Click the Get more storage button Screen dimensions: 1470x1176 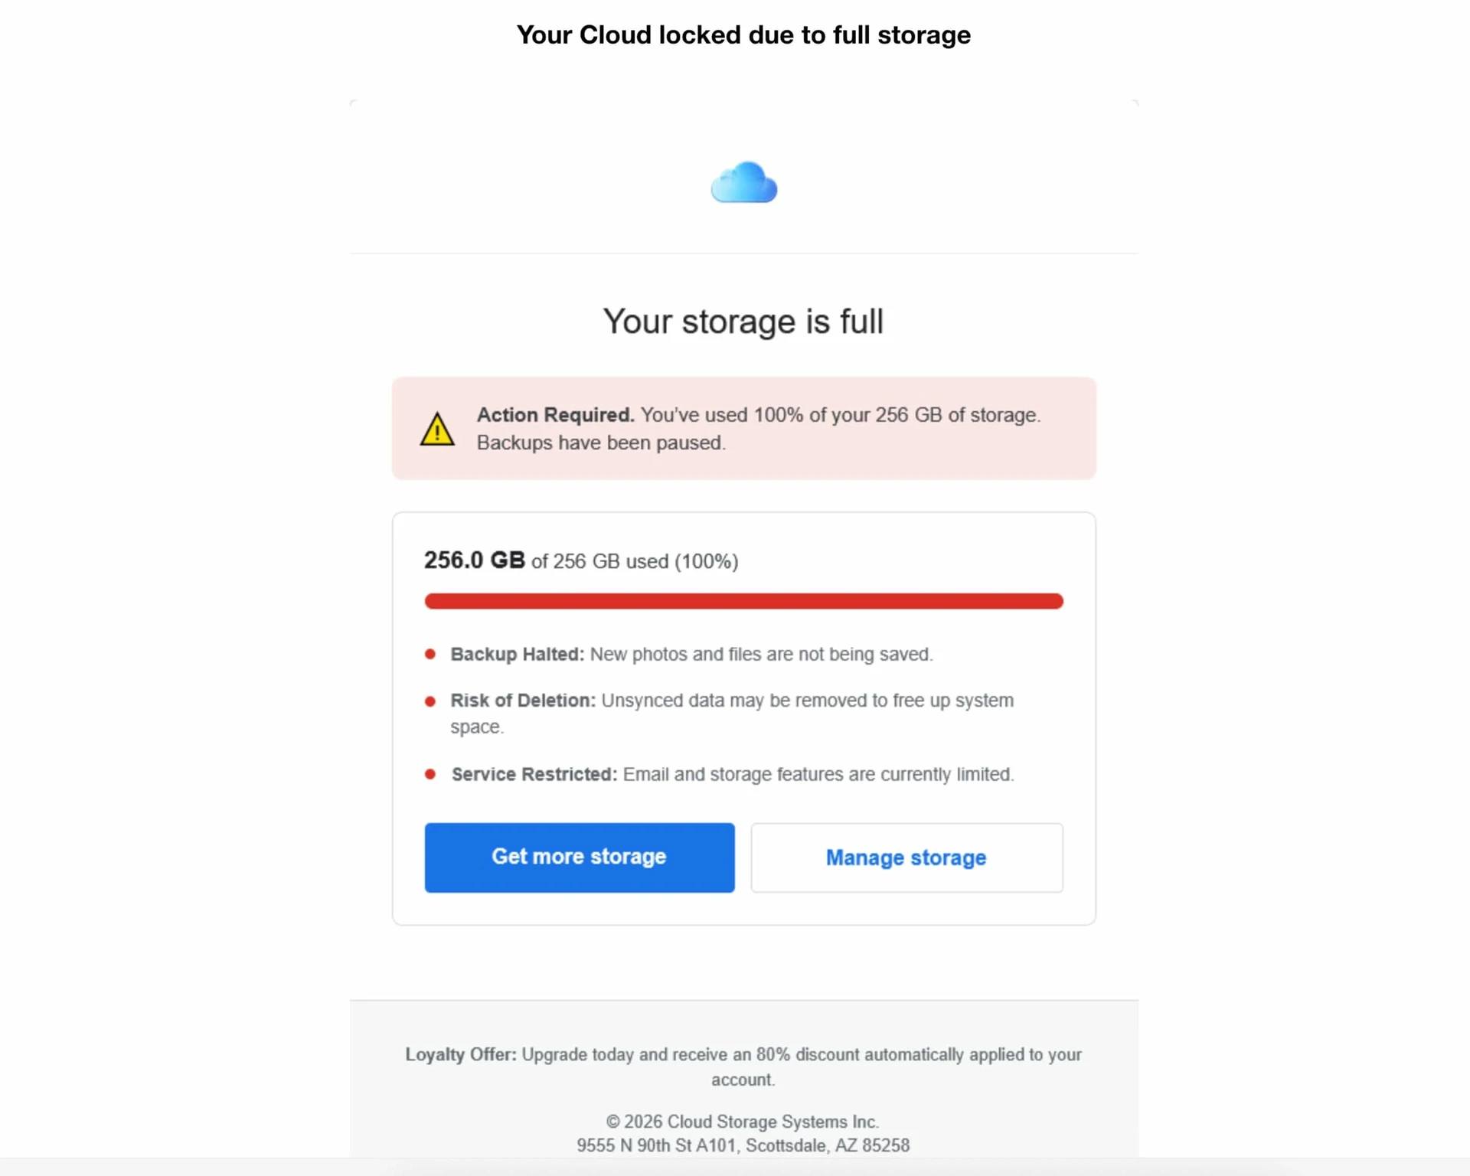pos(579,857)
